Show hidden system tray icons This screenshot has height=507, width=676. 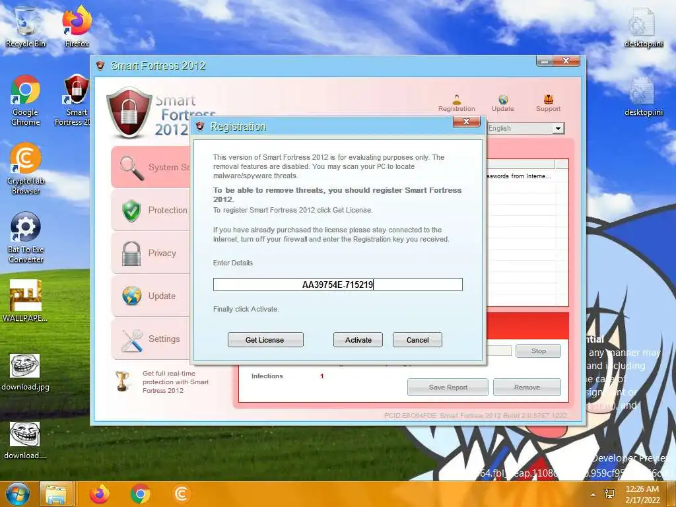[x=593, y=494]
